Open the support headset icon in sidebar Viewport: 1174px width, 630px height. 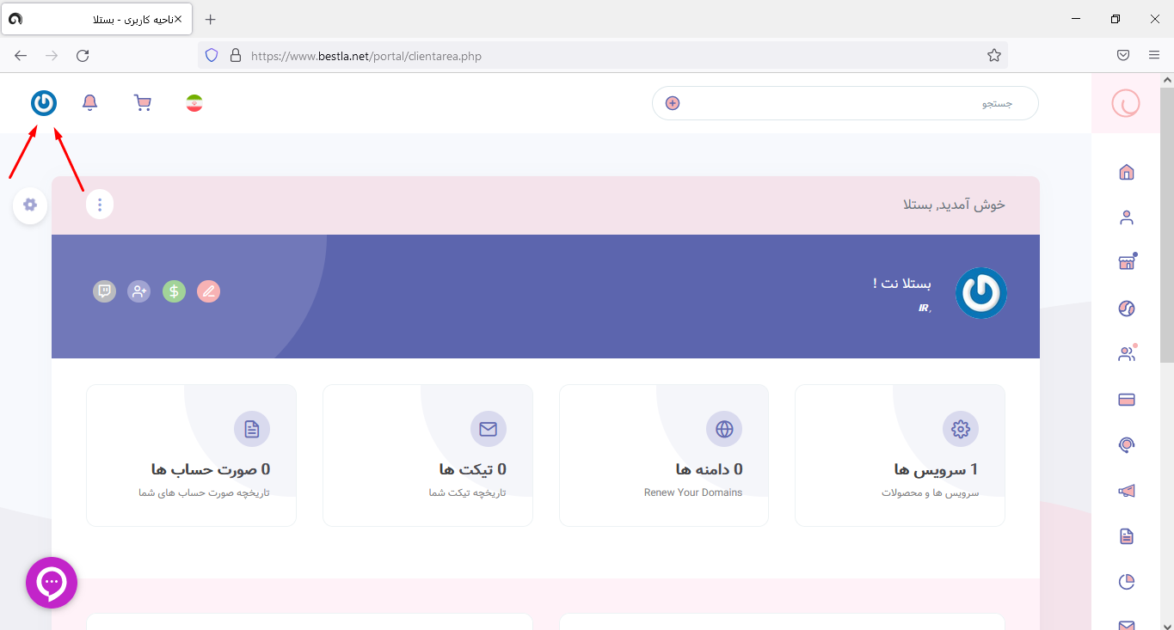1127,444
